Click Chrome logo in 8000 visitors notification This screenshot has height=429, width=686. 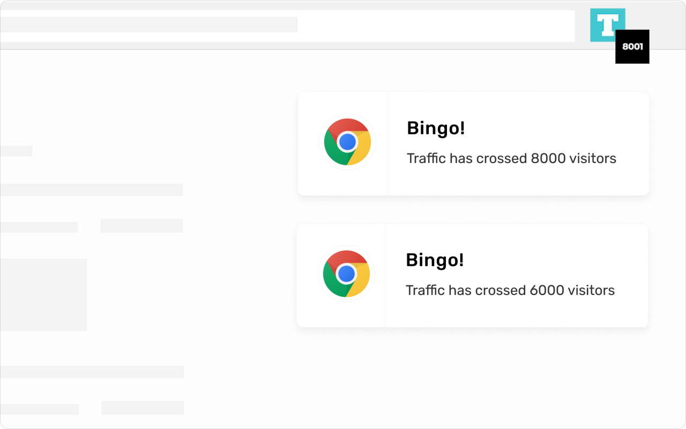point(348,142)
